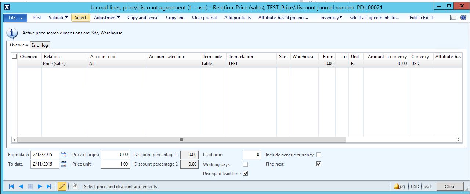Switch to the Error log tab
The image size is (470, 194).
click(40, 45)
